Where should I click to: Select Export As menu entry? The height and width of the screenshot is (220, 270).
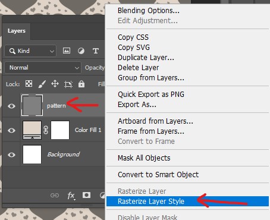click(x=137, y=105)
